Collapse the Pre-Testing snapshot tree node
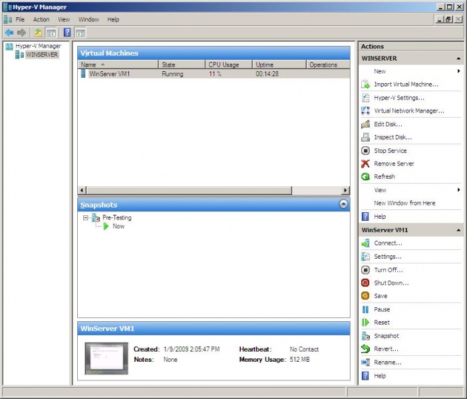 85,218
